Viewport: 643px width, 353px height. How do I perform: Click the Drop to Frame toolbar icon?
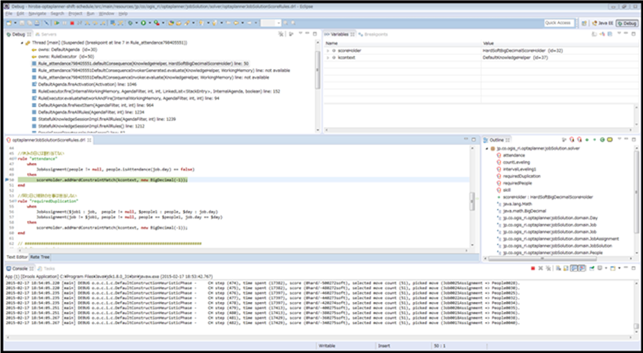113,23
